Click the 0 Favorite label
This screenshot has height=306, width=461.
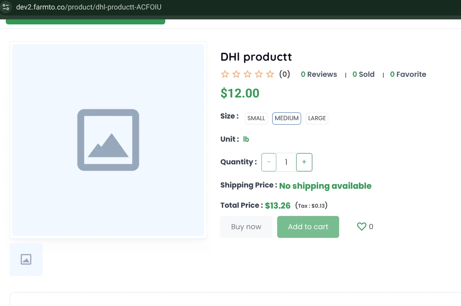408,74
